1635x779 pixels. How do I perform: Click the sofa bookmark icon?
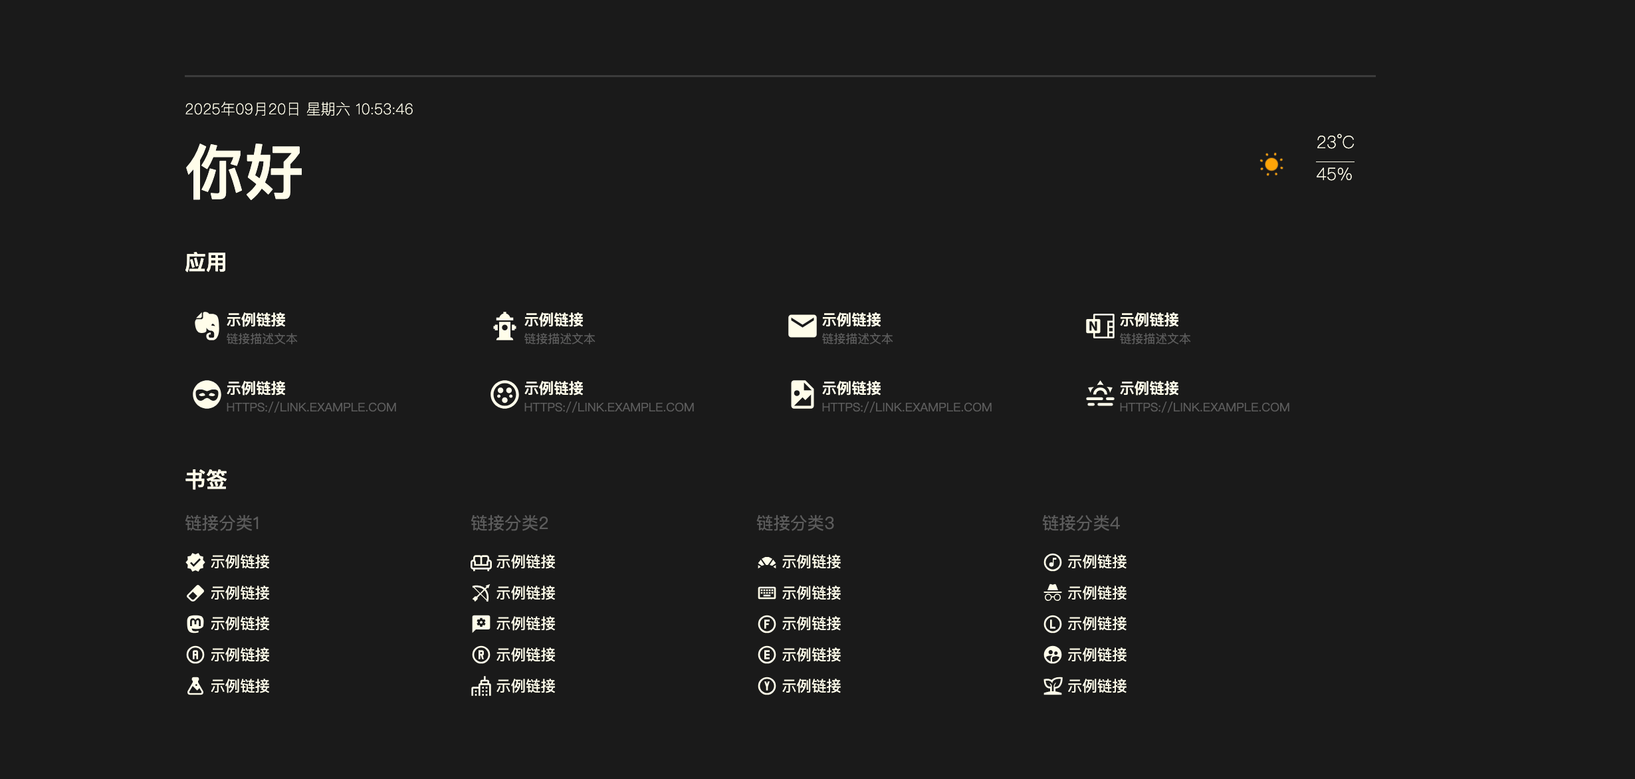(481, 562)
